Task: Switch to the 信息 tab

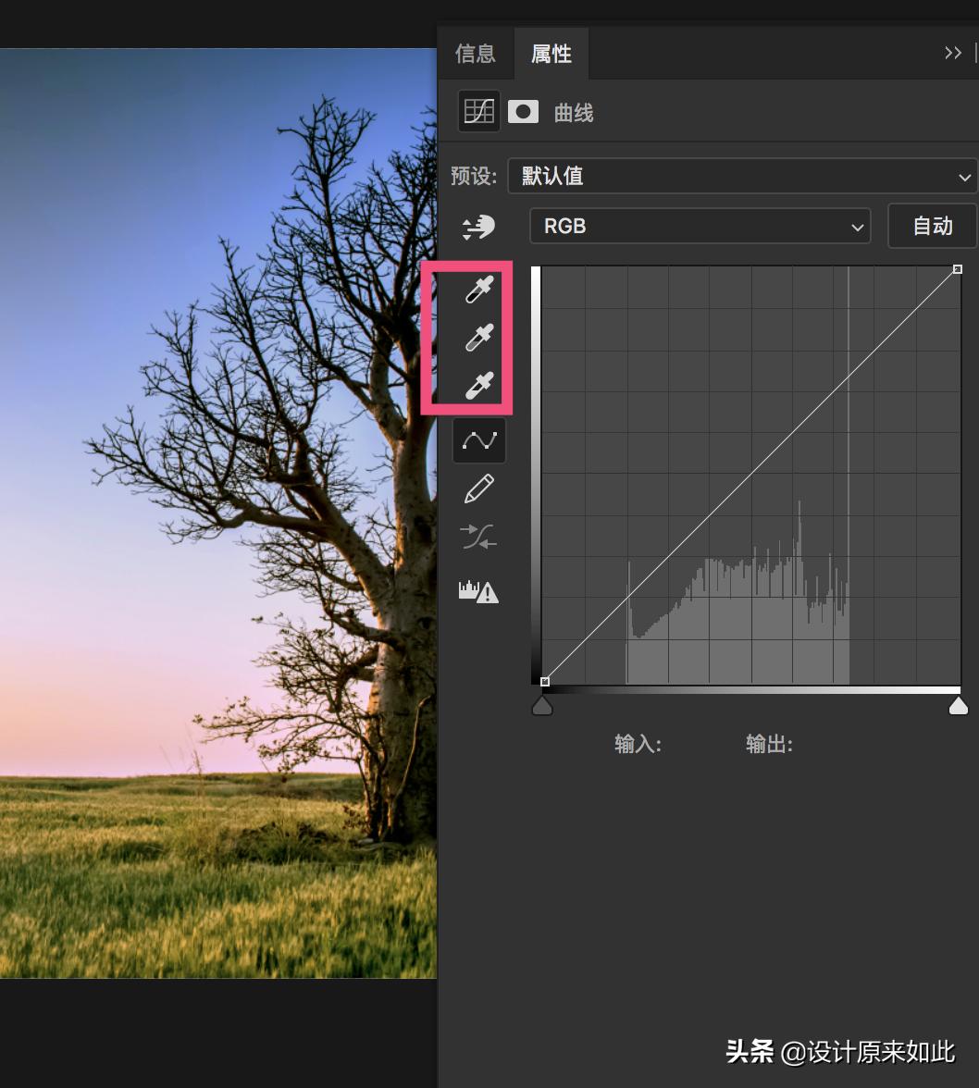Action: pos(476,54)
